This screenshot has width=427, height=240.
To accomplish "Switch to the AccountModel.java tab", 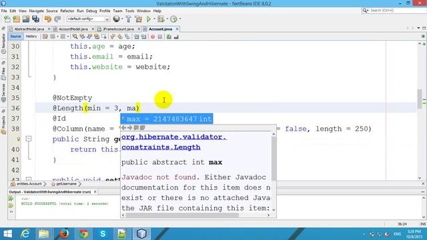I will pyautogui.click(x=73, y=29).
